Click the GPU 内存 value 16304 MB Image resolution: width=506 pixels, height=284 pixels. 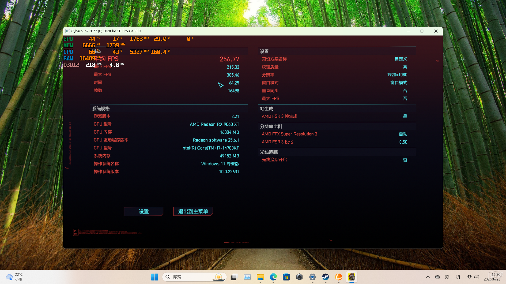coord(230,132)
